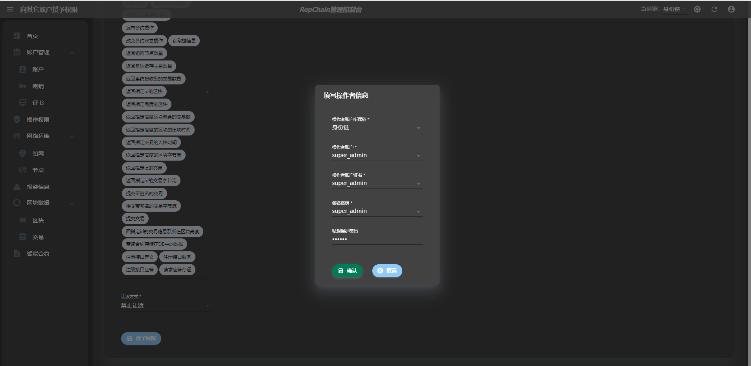
Task: Open the 操作者账户证书 dropdown
Action: 377,183
